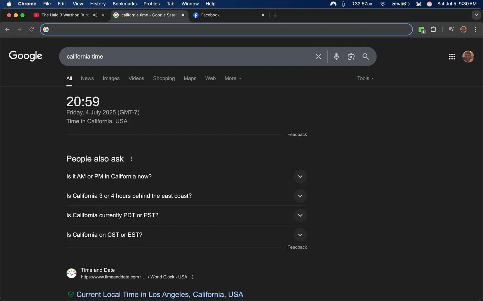Click the browser address bar
Image resolution: width=483 pixels, height=301 pixels.
220,29
